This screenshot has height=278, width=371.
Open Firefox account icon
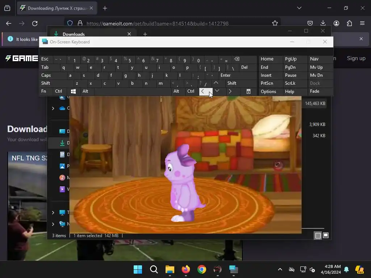coord(336,23)
